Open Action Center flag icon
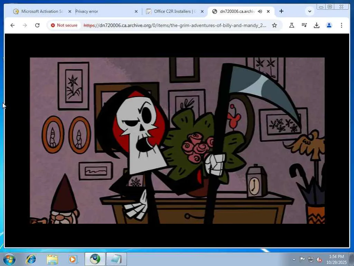 [302, 259]
